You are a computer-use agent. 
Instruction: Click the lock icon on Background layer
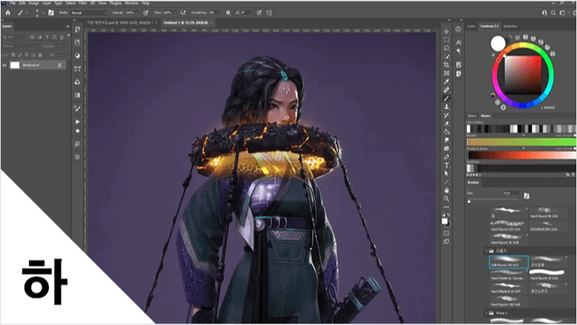point(59,65)
